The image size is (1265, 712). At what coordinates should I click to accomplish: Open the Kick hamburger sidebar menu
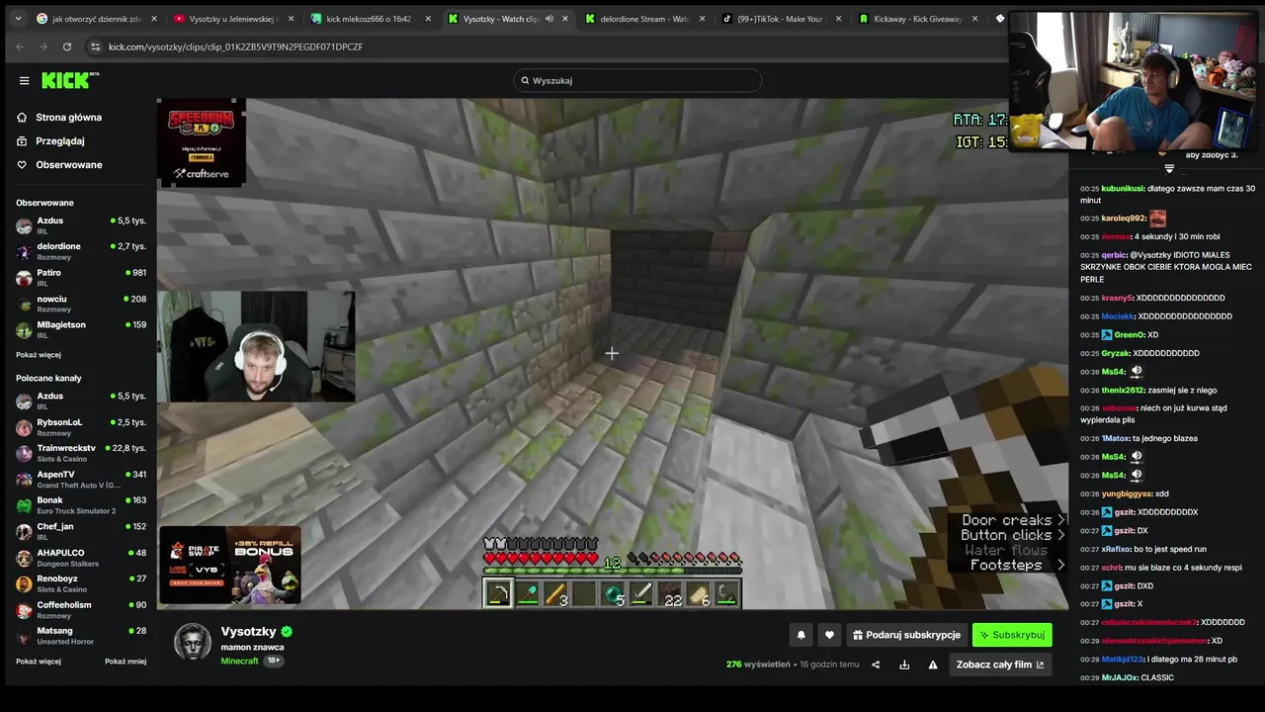24,81
